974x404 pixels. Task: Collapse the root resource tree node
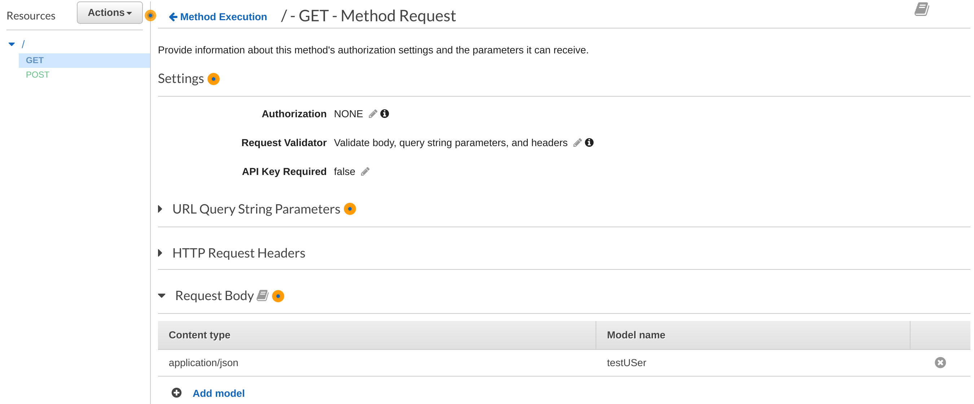click(x=12, y=44)
